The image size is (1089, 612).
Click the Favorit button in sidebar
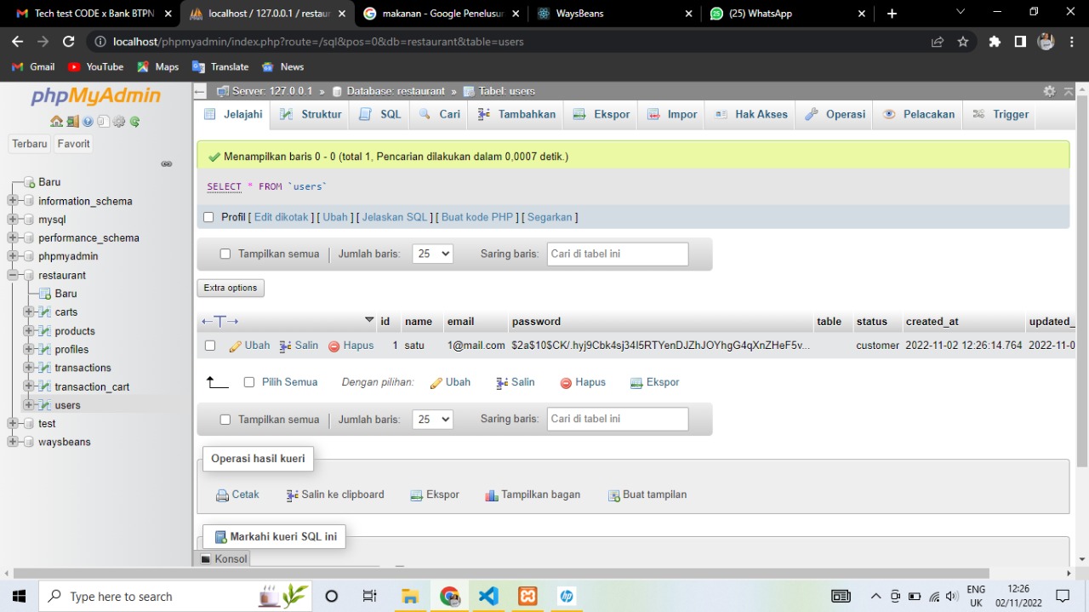point(73,144)
